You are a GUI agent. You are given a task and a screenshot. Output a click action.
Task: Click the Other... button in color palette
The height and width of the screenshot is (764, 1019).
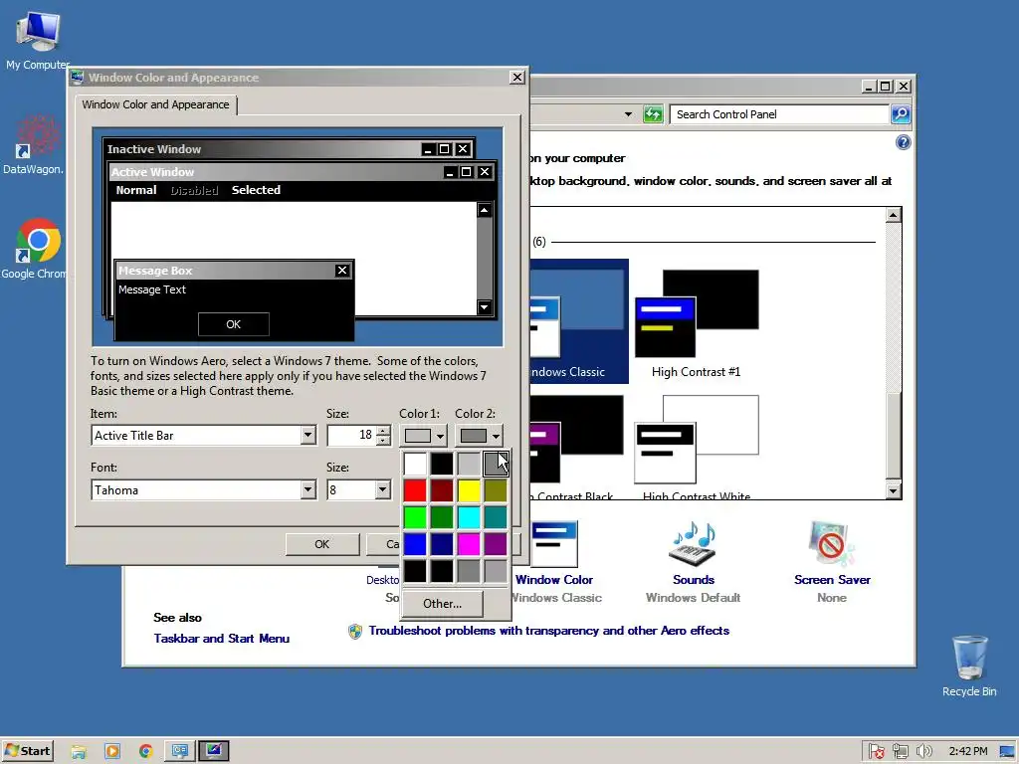pos(443,604)
